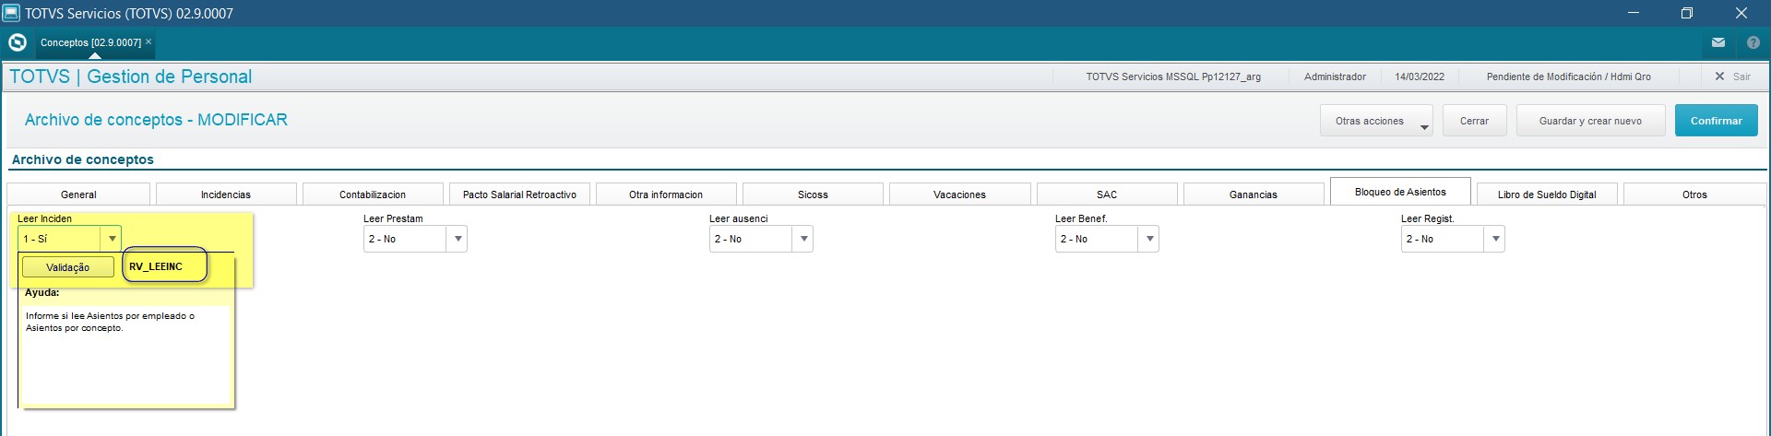Image resolution: width=1771 pixels, height=436 pixels.
Task: Click the date 14/03/2022
Action: [x=1420, y=77]
